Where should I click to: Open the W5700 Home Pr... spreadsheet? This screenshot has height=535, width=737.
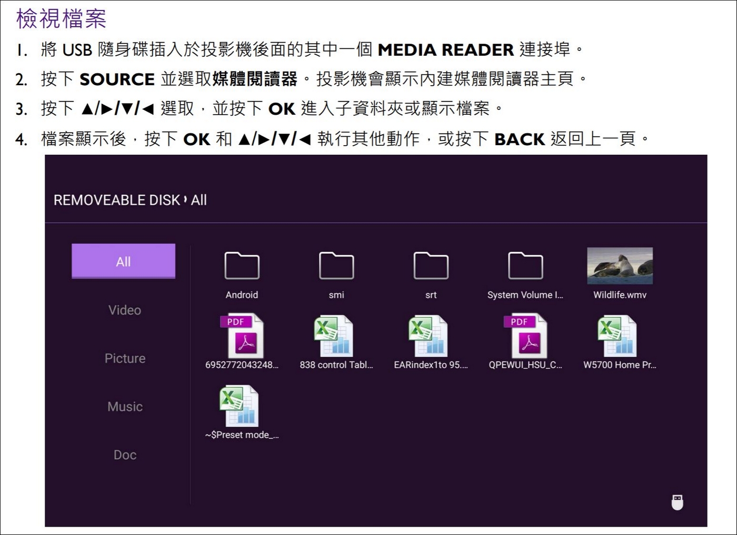619,337
